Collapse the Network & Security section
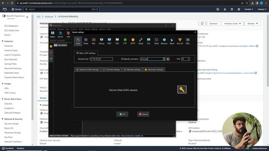 (x=3, y=119)
